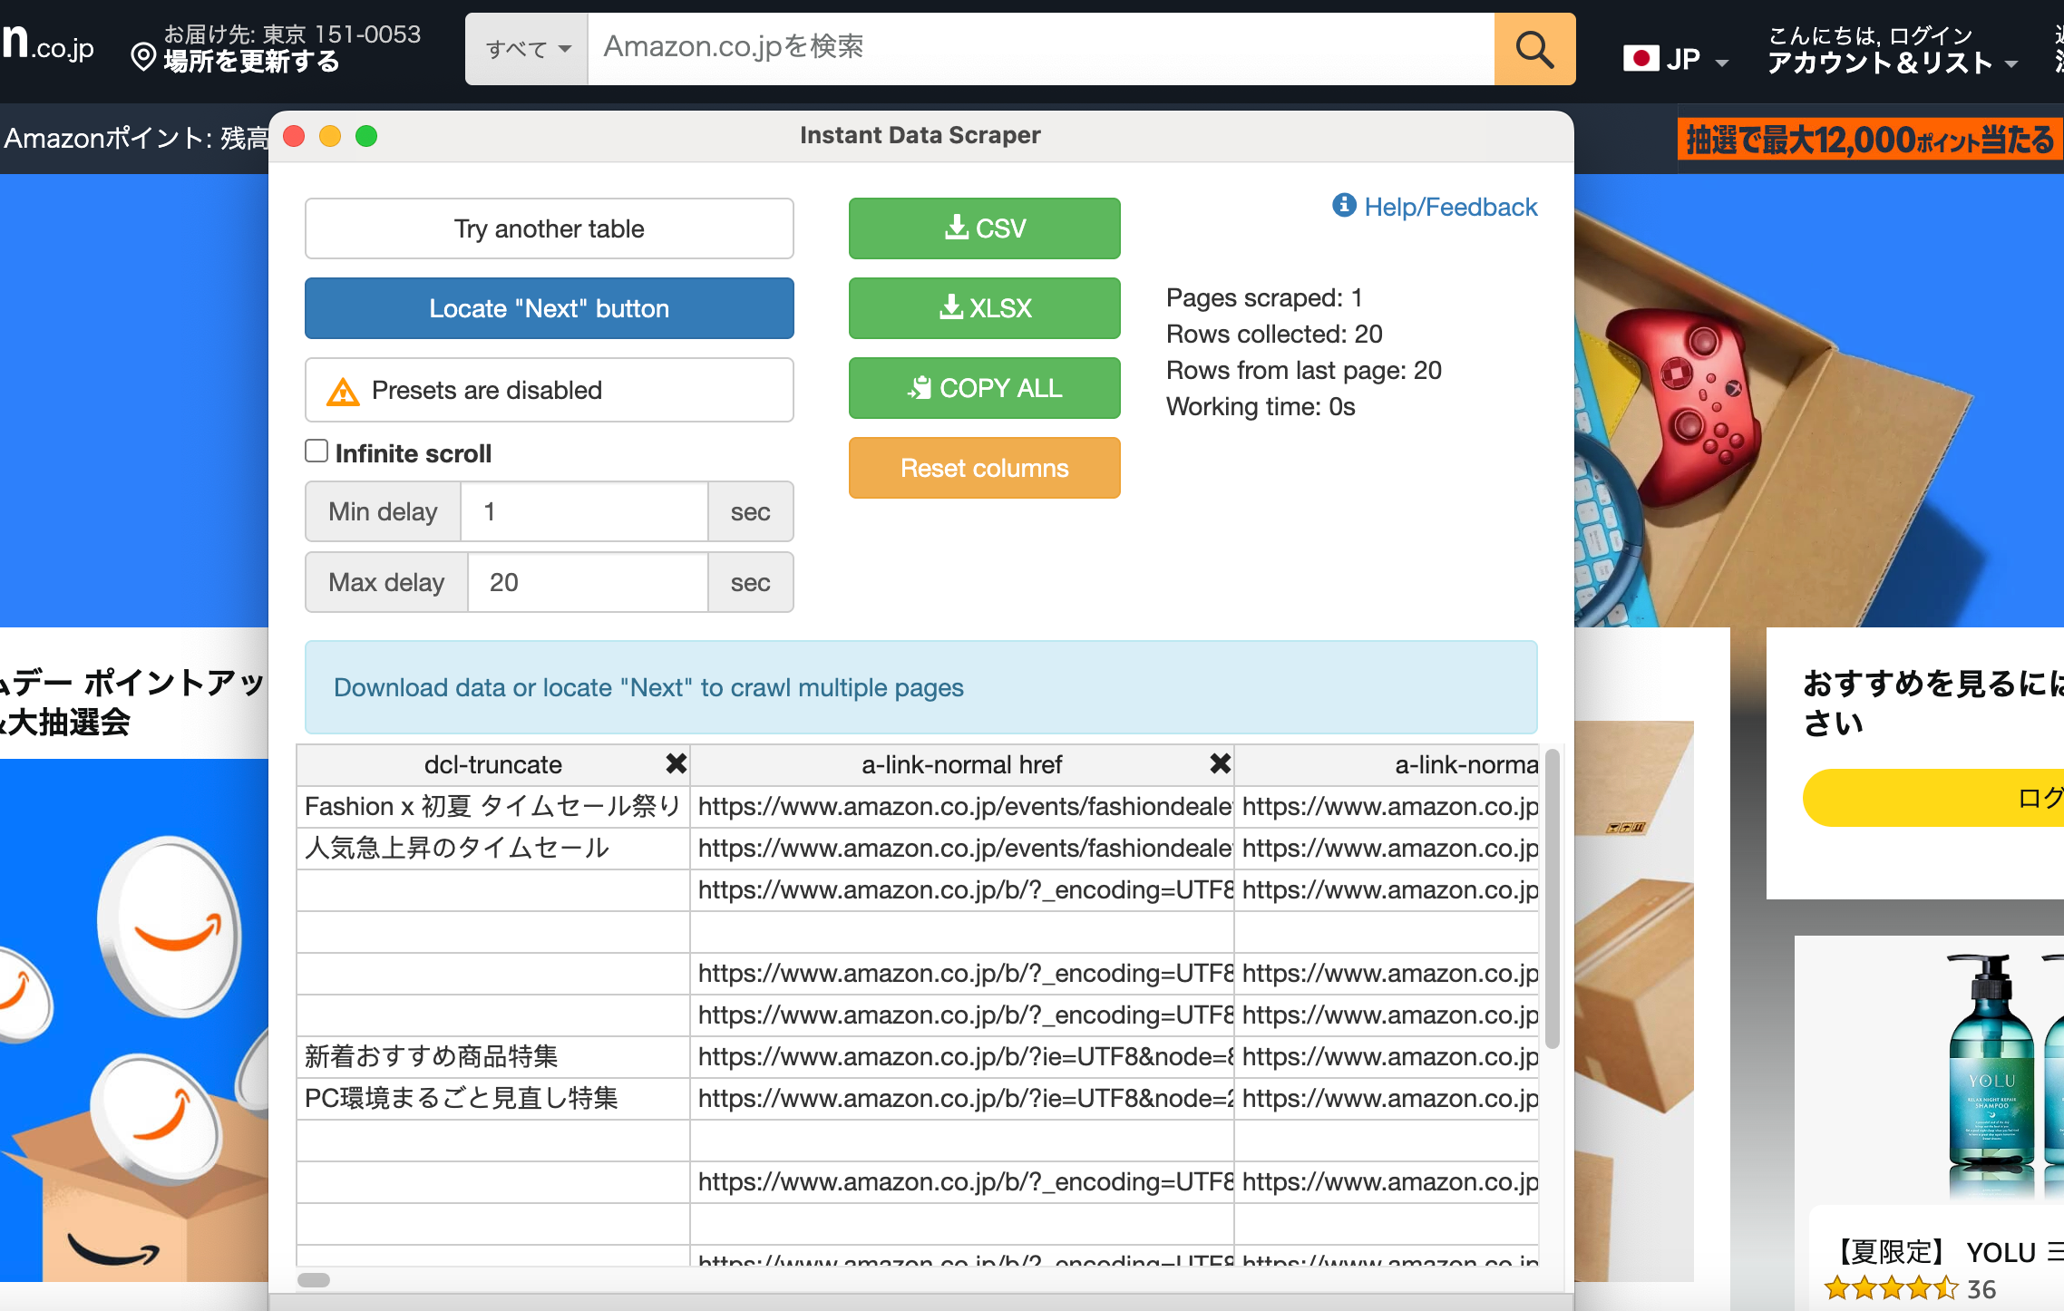This screenshot has height=1311, width=2064.
Task: Remove the a-link-normal href column
Action: [1220, 764]
